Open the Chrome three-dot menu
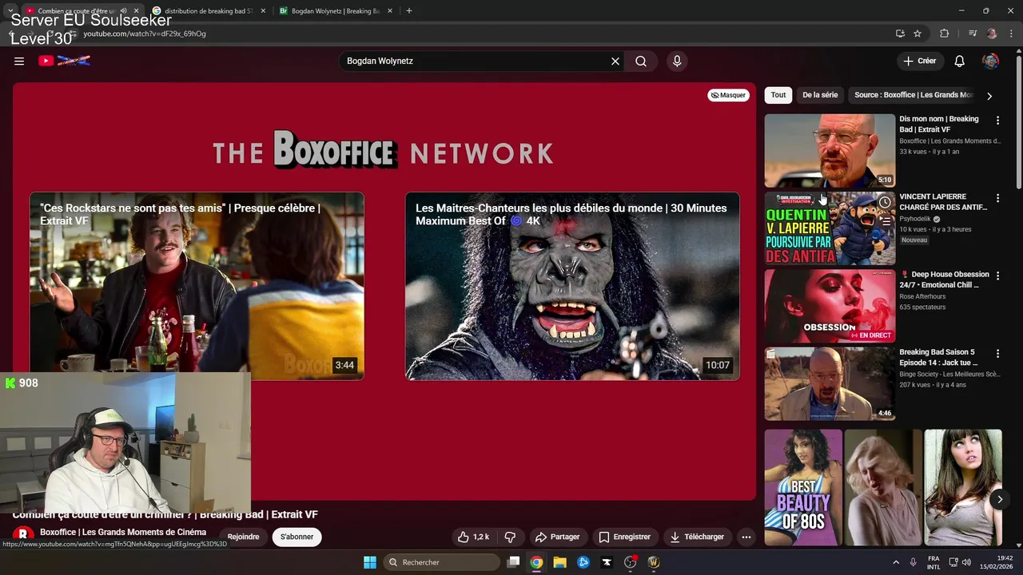1023x575 pixels. 1011,34
